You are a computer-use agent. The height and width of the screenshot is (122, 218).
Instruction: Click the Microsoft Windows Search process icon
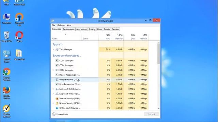(x=57, y=94)
